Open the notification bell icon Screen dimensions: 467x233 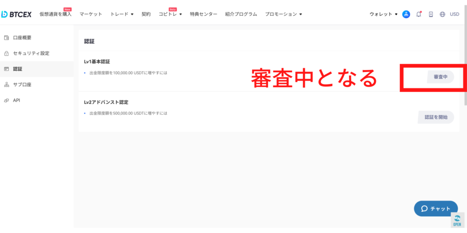click(x=419, y=14)
